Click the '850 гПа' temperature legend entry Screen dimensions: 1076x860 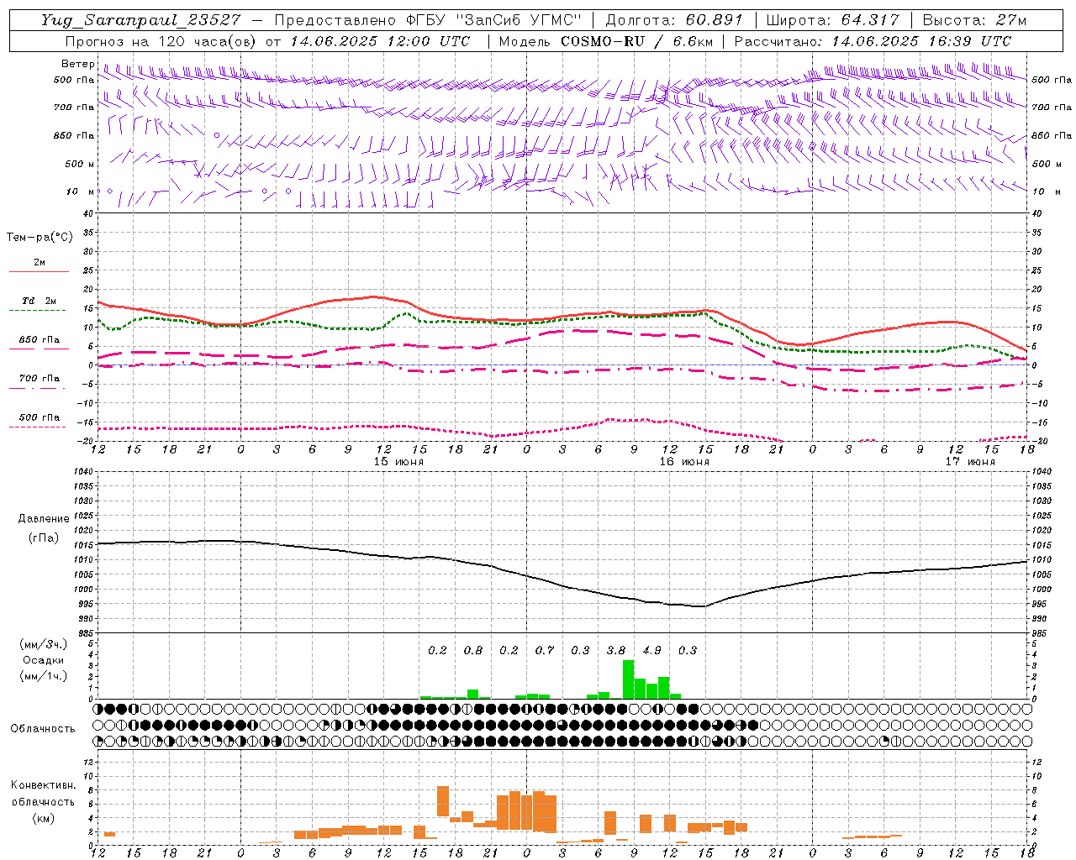(40, 340)
